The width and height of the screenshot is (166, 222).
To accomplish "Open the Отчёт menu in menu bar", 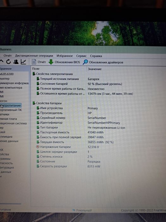I will click(8, 55).
